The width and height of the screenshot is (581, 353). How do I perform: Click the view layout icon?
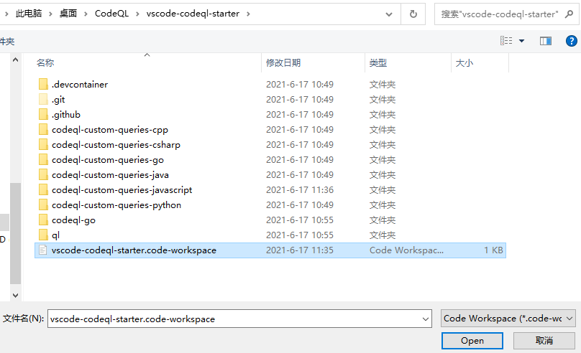tap(506, 41)
